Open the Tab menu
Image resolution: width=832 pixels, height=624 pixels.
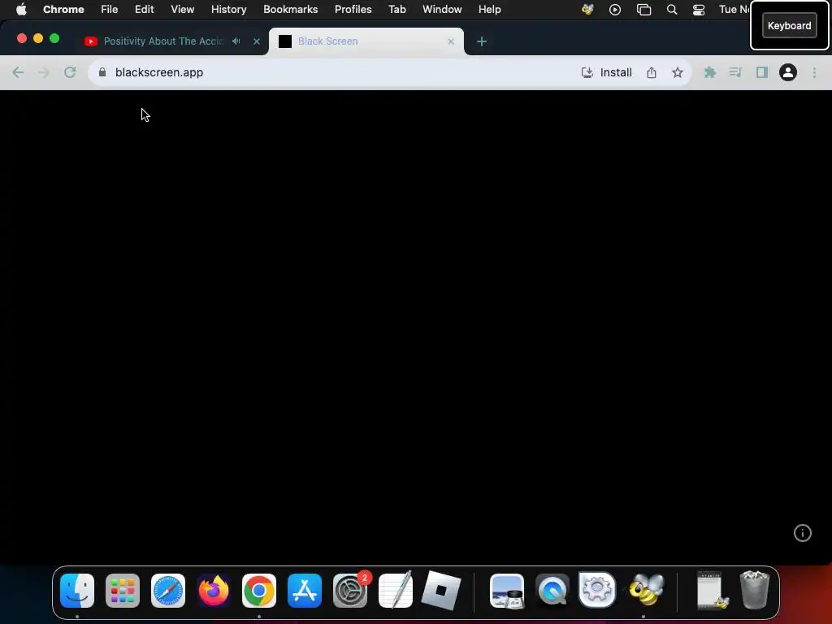[396, 10]
